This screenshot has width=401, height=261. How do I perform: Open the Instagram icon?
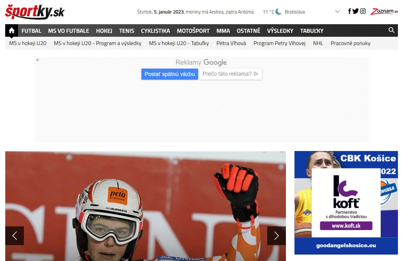point(363,11)
